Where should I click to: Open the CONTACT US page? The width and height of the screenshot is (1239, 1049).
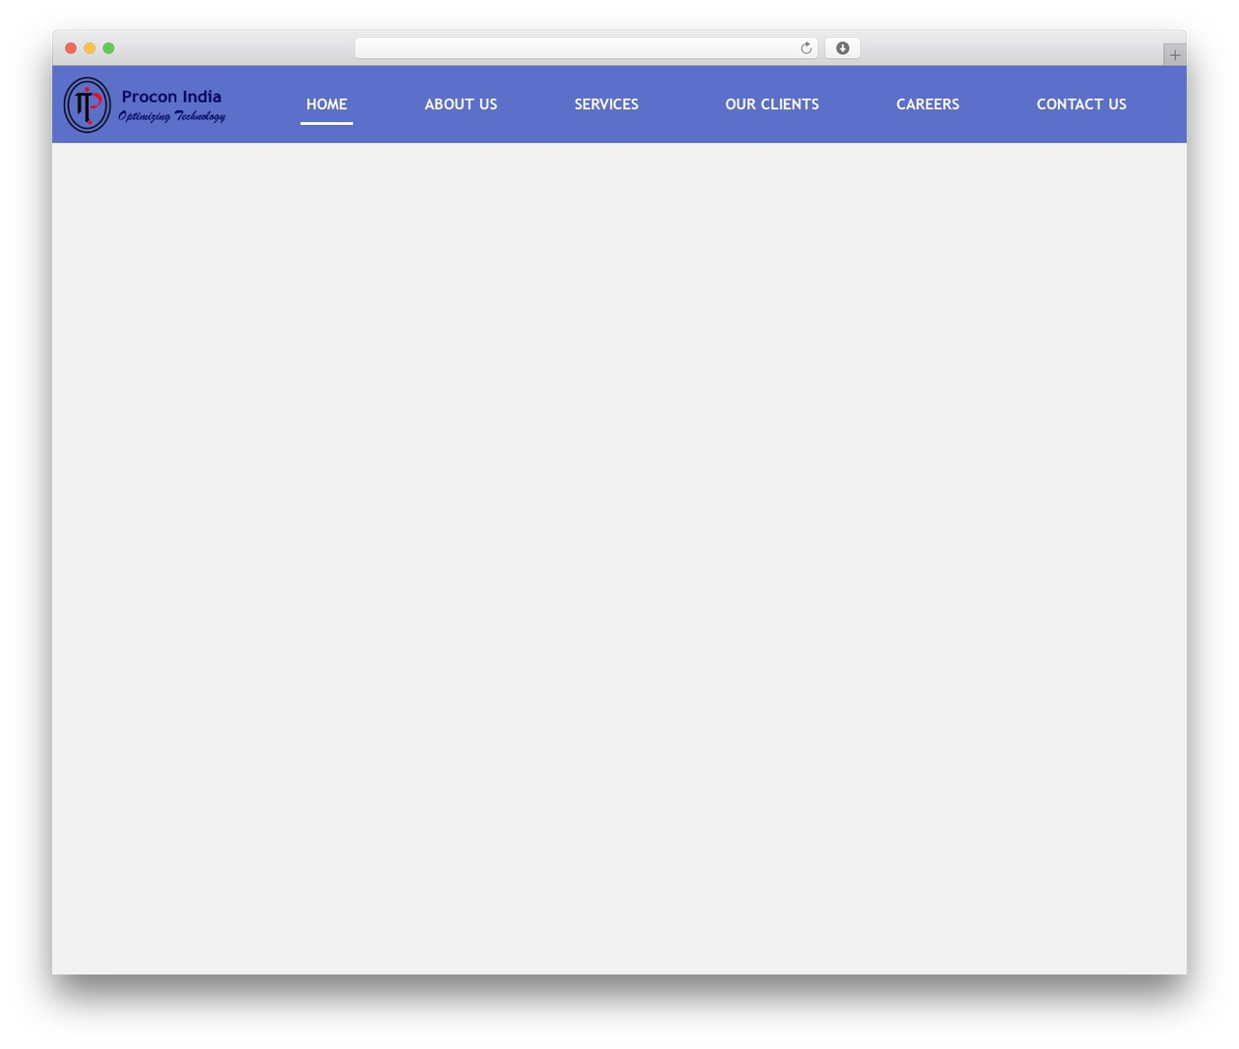(x=1081, y=105)
